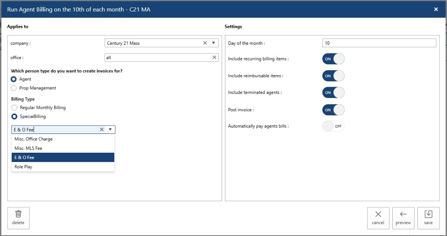
Task: Select the Prop Management radio button
Action: (14, 88)
